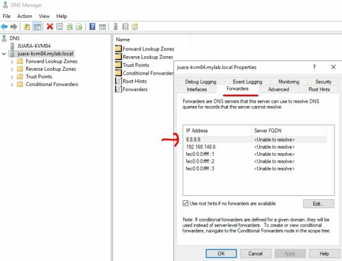The height and width of the screenshot is (261, 342).
Task: Select the fec0:0:0:ffff::2 forwarder row
Action: coord(255,161)
